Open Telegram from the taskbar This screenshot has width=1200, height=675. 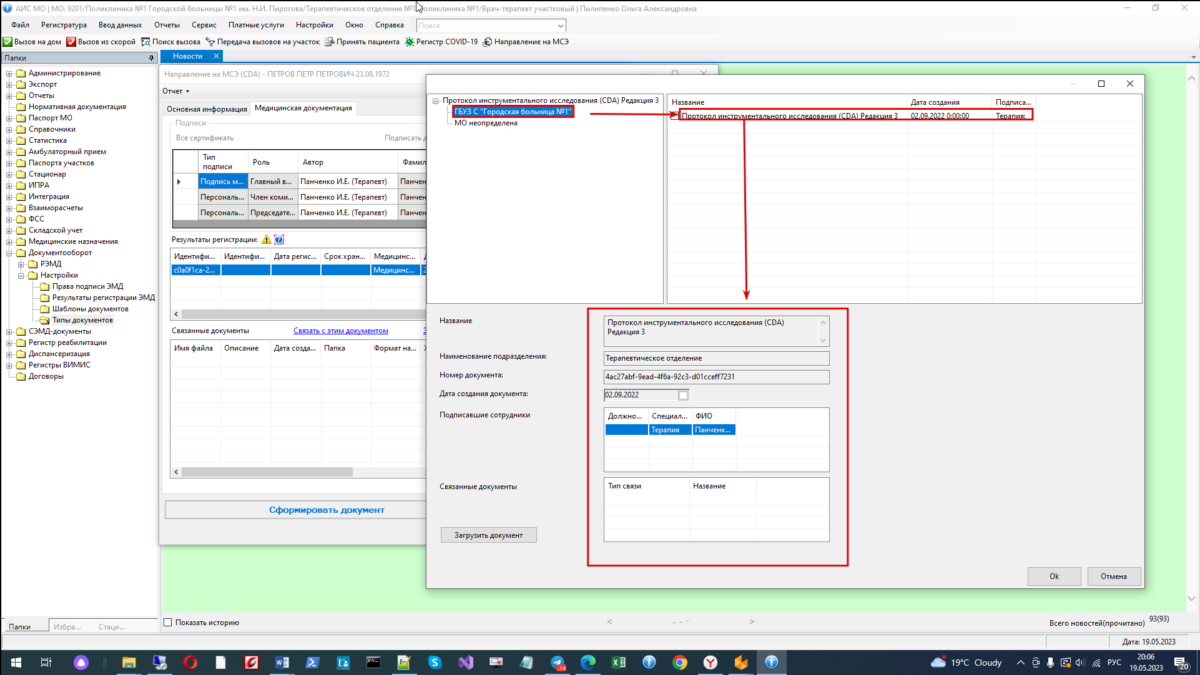click(x=558, y=663)
